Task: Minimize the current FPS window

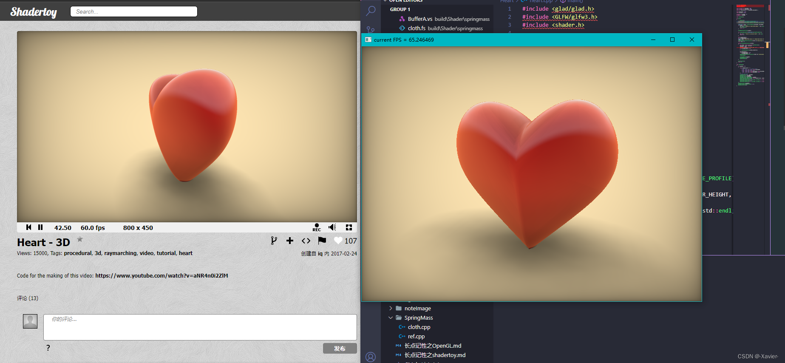Action: 653,40
